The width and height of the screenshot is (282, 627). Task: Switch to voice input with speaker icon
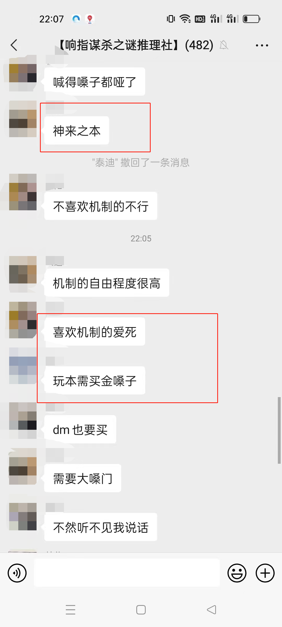(x=17, y=573)
